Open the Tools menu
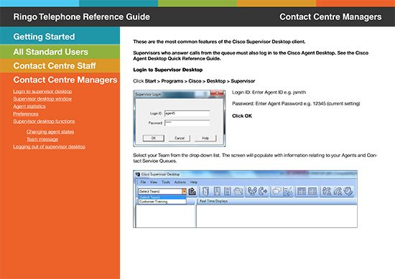Viewport: 395px width, 279px height. tap(166, 182)
